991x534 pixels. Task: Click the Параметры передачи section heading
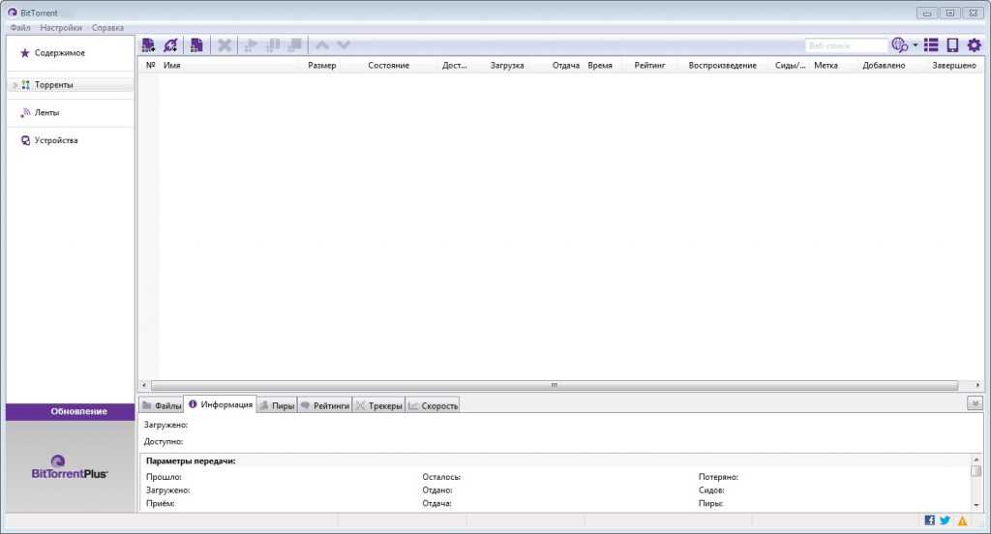pos(191,460)
